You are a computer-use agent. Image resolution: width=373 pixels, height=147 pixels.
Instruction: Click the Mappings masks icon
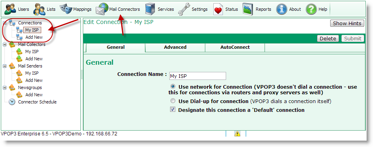click(66, 9)
